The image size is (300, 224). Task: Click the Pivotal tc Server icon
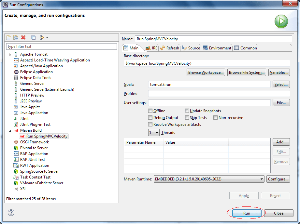tap(16, 148)
